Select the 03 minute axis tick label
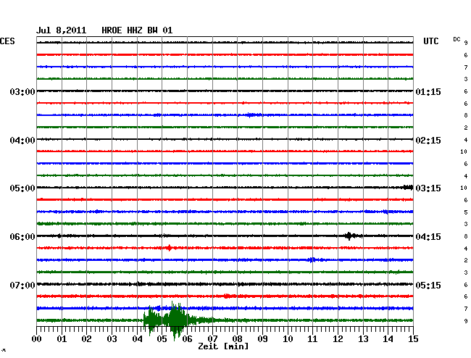471x358 pixels. pyautogui.click(x=112, y=338)
